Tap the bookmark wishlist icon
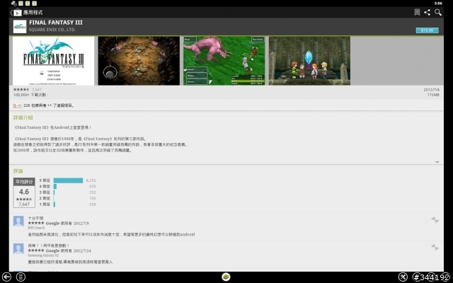The image size is (453, 283). click(x=417, y=12)
